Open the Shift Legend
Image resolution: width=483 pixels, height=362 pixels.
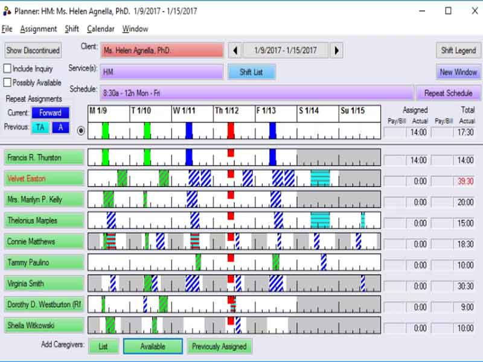pyautogui.click(x=458, y=51)
